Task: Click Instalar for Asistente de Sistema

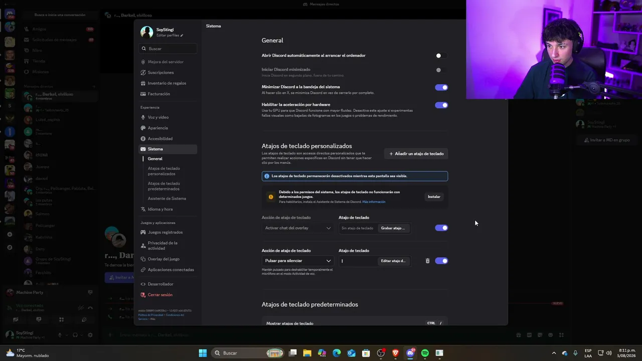Action: pyautogui.click(x=434, y=197)
